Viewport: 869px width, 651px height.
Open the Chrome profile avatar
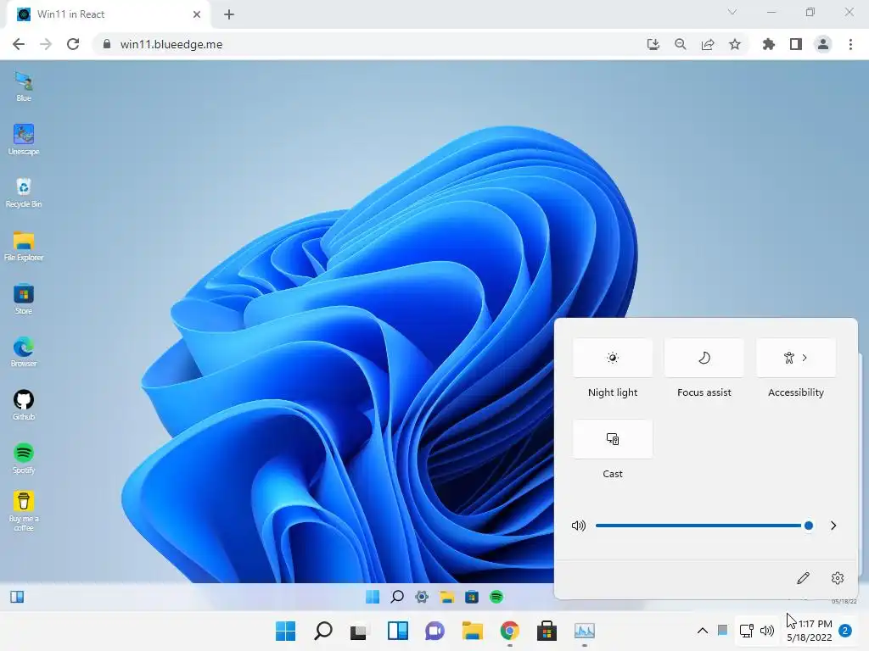tap(823, 44)
